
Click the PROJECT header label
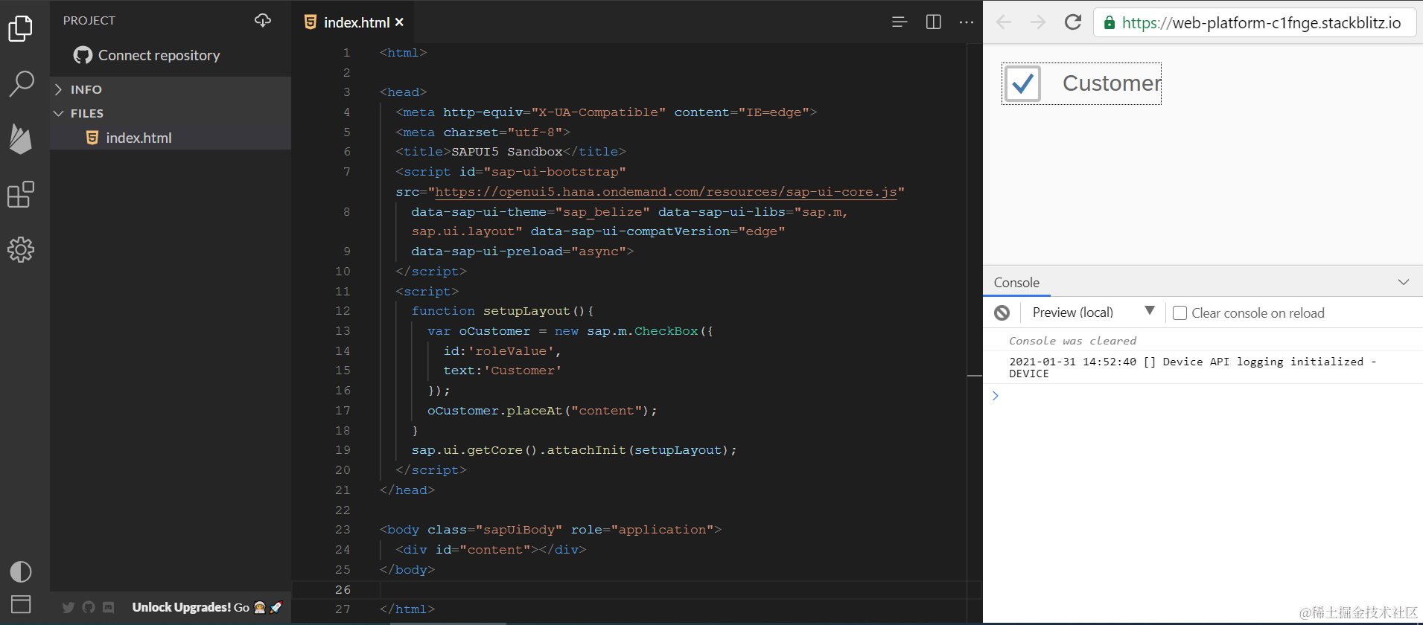pyautogui.click(x=89, y=20)
